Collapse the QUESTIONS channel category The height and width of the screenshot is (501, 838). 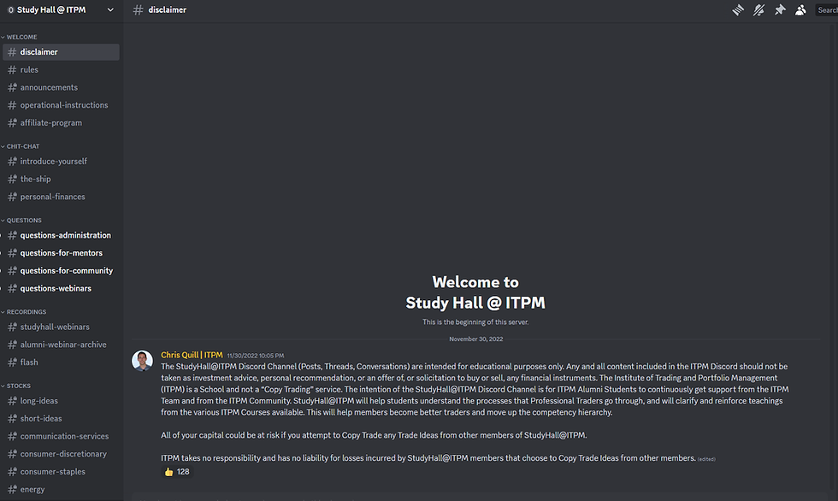point(24,220)
